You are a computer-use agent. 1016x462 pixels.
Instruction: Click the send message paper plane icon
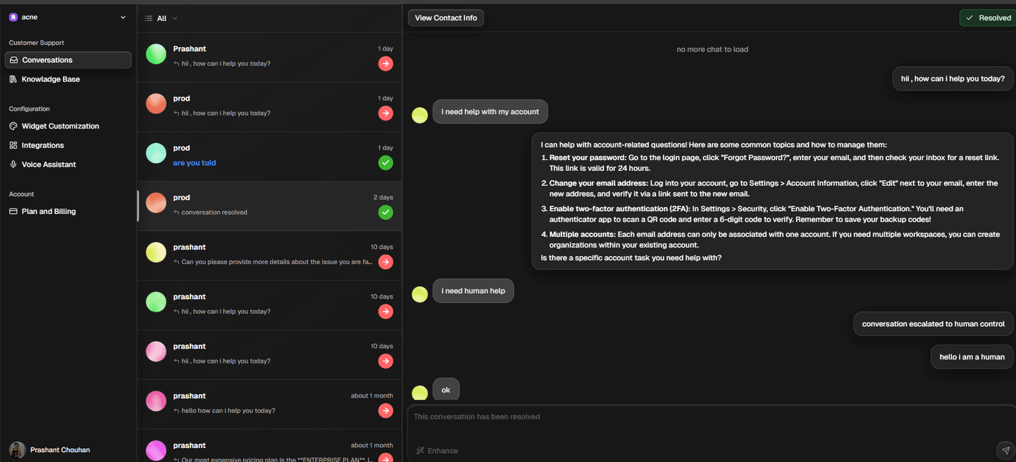pyautogui.click(x=1004, y=450)
